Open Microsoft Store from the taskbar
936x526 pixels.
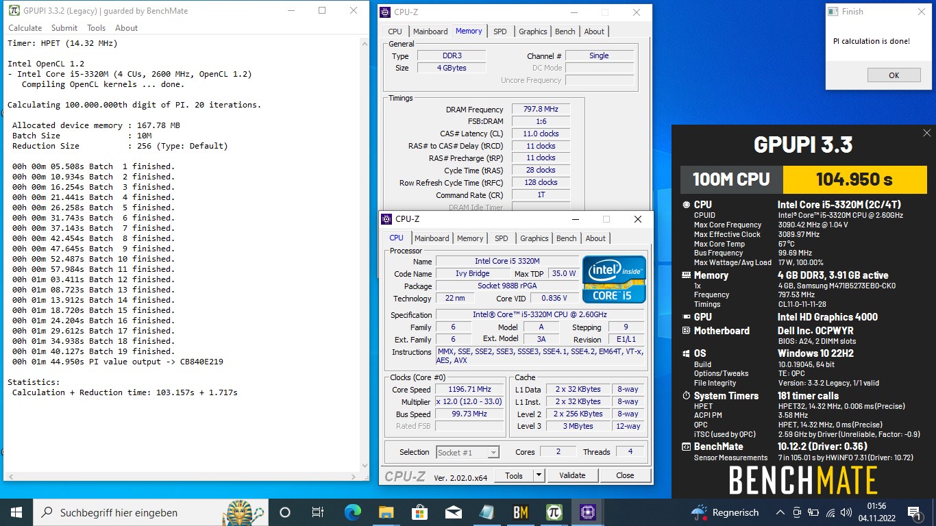click(x=419, y=512)
